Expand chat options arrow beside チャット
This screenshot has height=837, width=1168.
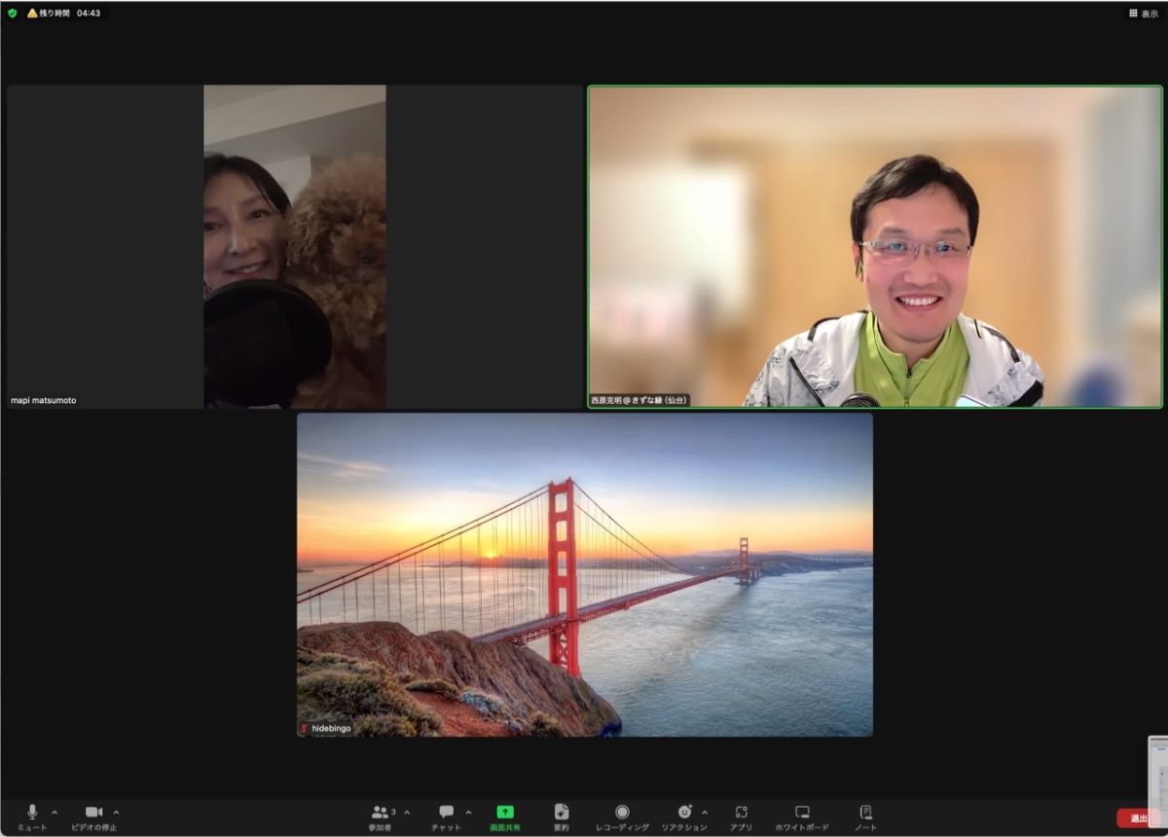click(x=468, y=812)
